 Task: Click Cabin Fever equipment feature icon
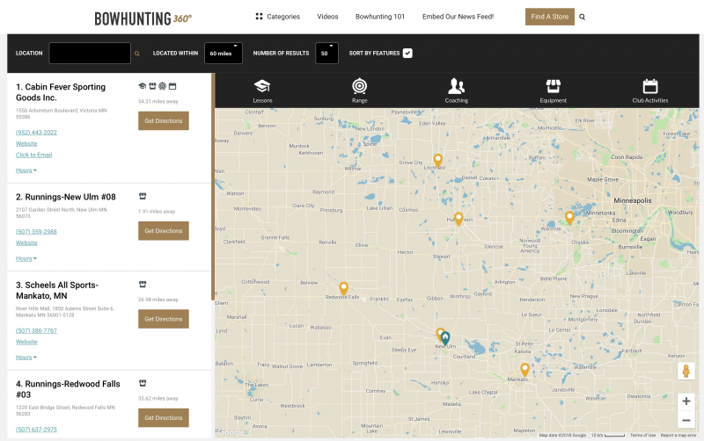point(152,86)
